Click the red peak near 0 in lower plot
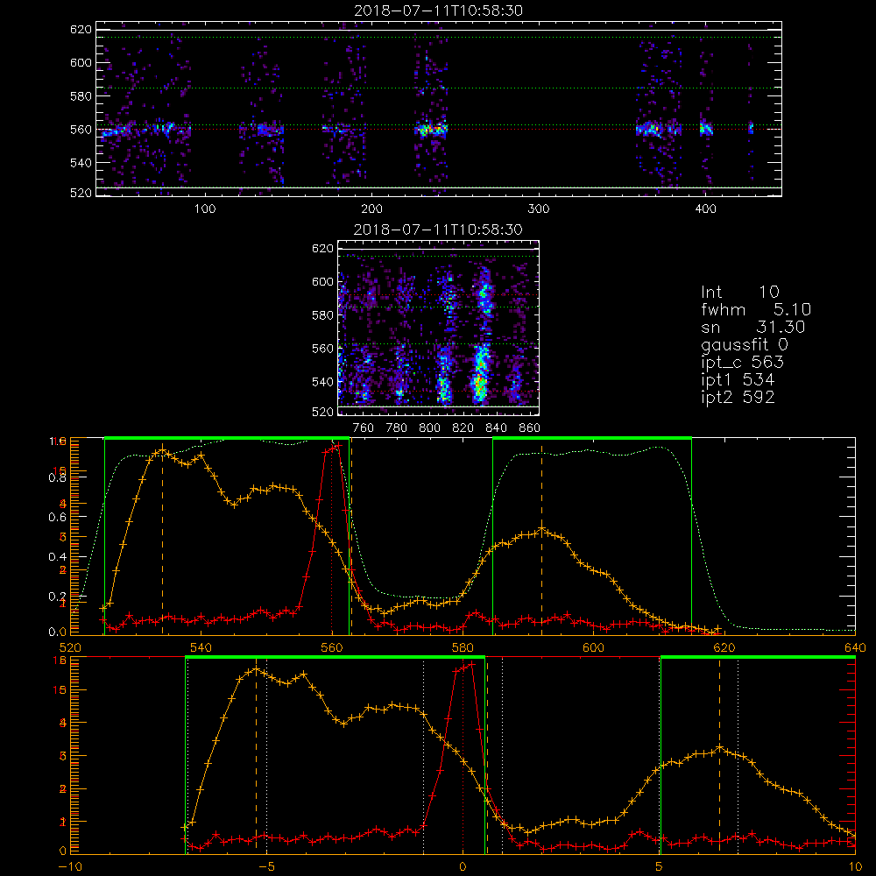The image size is (876, 876). (x=472, y=664)
